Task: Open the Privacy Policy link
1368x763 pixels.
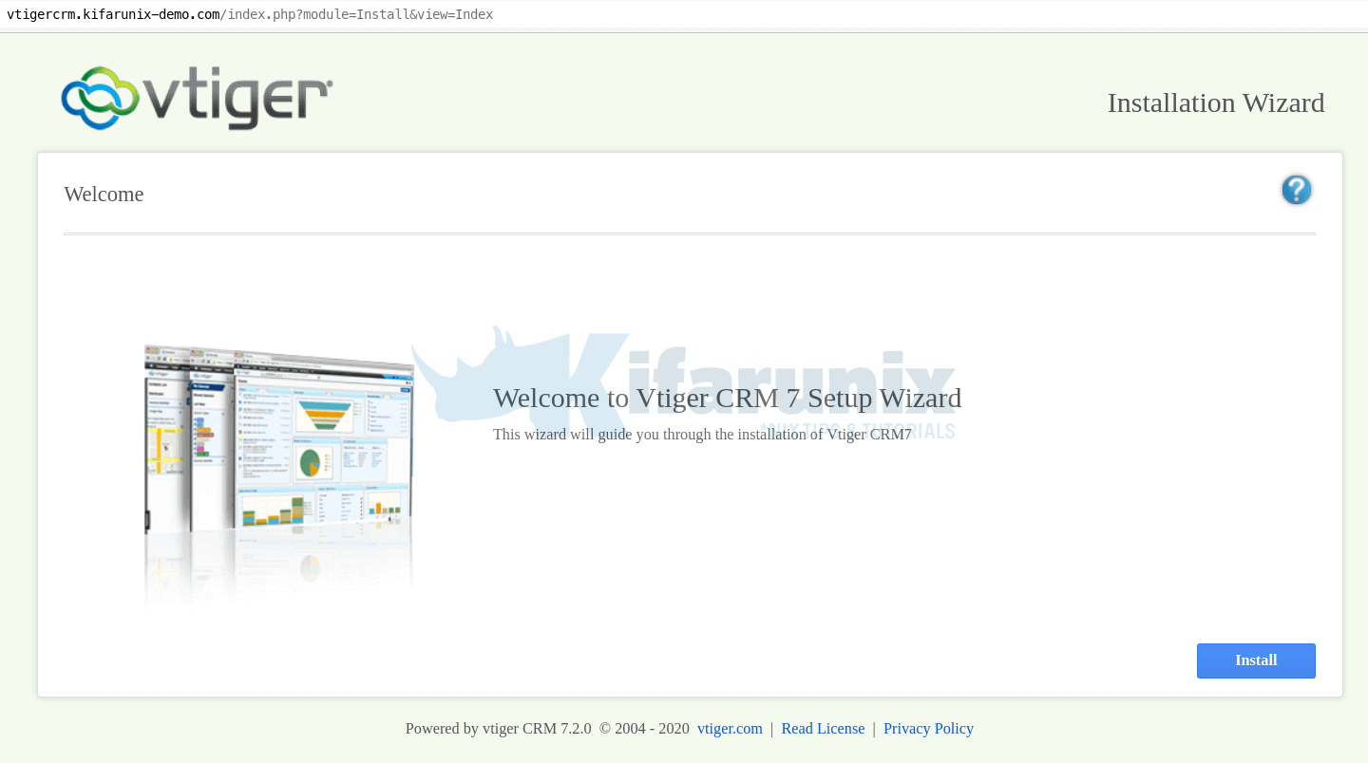Action: pyautogui.click(x=928, y=729)
